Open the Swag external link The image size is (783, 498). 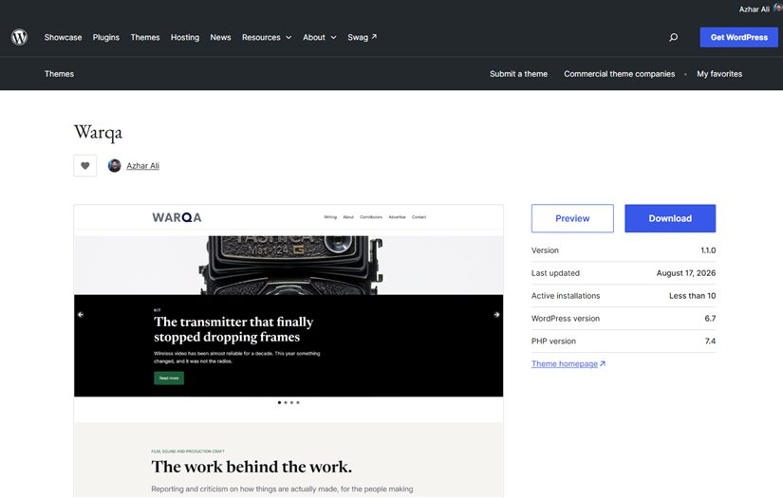pos(362,37)
